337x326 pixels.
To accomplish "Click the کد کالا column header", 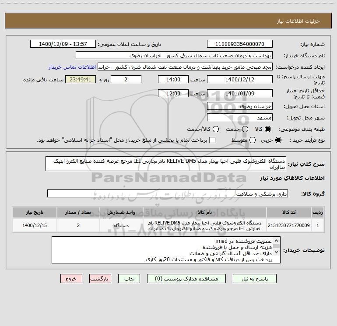I will coord(289,212).
